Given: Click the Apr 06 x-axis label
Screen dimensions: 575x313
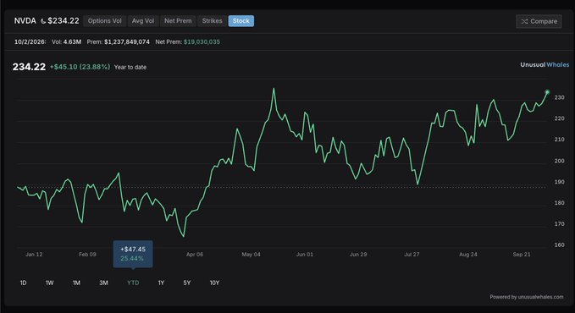Looking at the screenshot, I should [195, 255].
